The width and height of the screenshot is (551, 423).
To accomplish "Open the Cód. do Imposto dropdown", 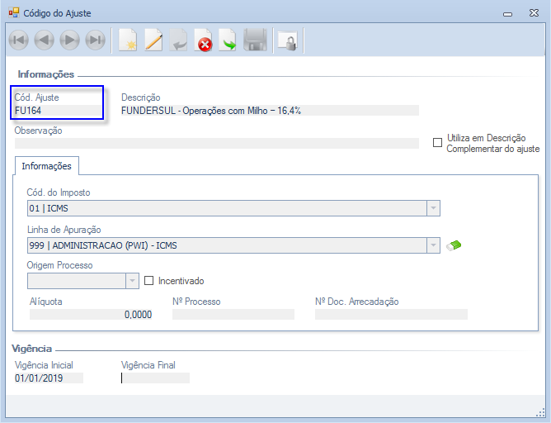I will [x=433, y=208].
